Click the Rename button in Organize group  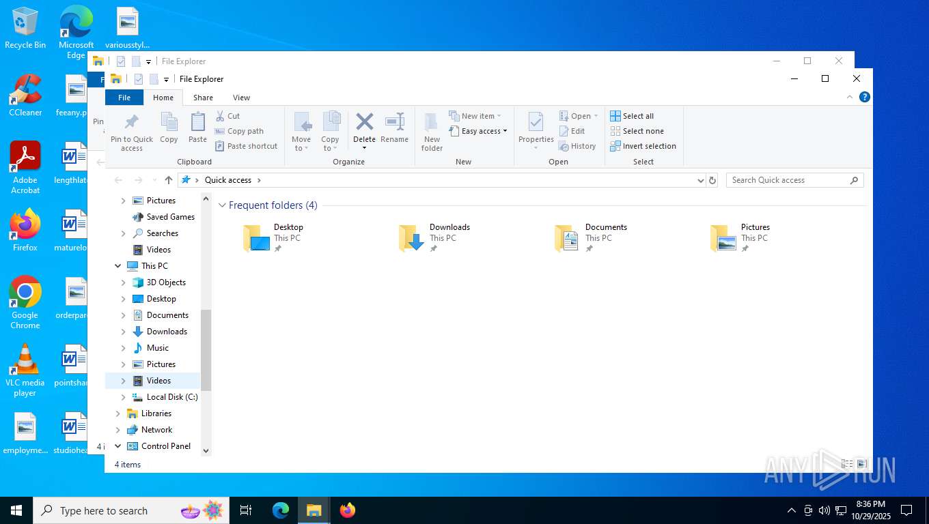(x=394, y=128)
